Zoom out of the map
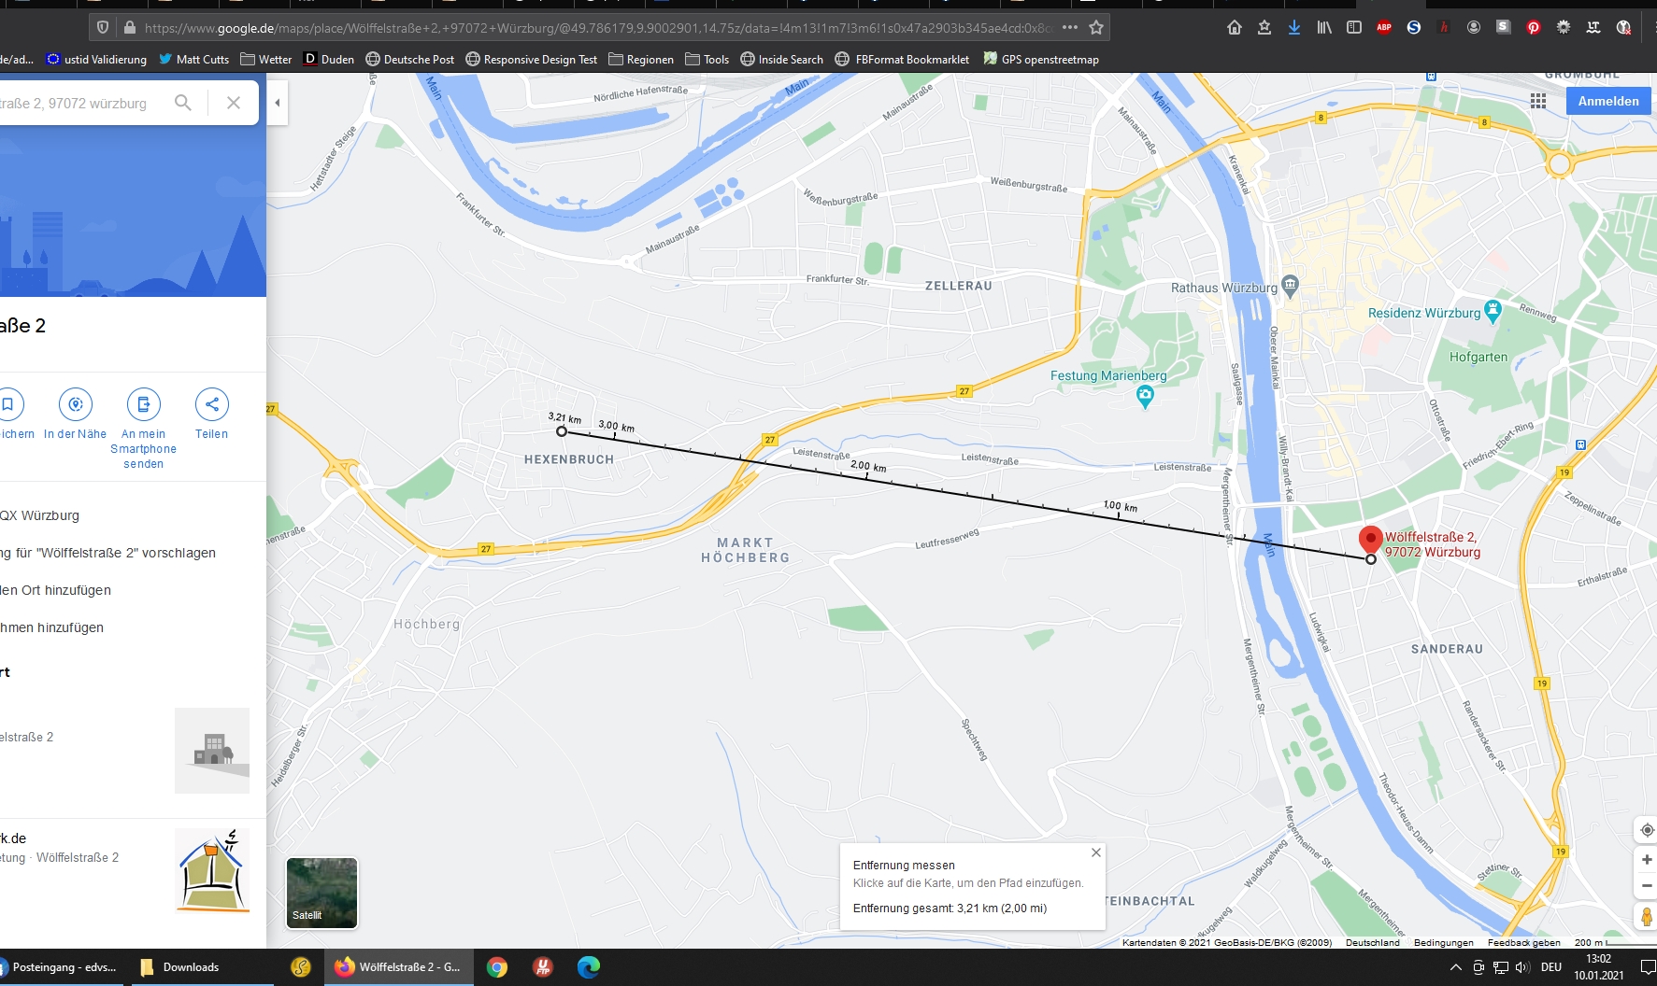Viewport: 1657px width, 986px height. (x=1647, y=886)
